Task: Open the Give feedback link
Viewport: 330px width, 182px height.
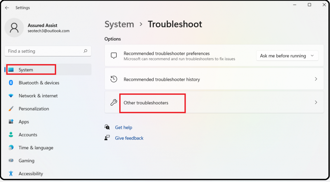Action: tap(129, 138)
